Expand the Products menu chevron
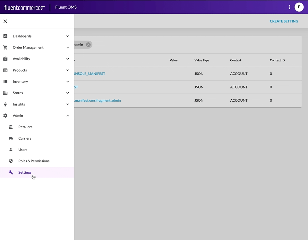The height and width of the screenshot is (240, 308). (67, 70)
